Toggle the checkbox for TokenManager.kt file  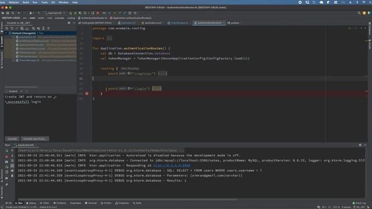[x=14, y=60]
